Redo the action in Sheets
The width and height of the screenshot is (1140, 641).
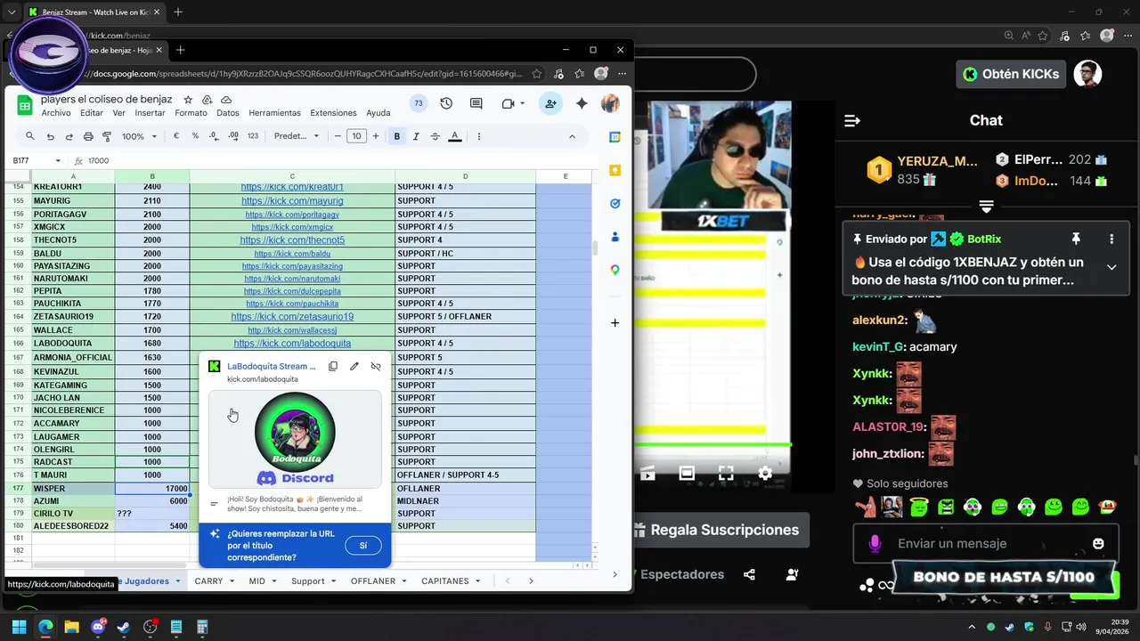point(69,136)
